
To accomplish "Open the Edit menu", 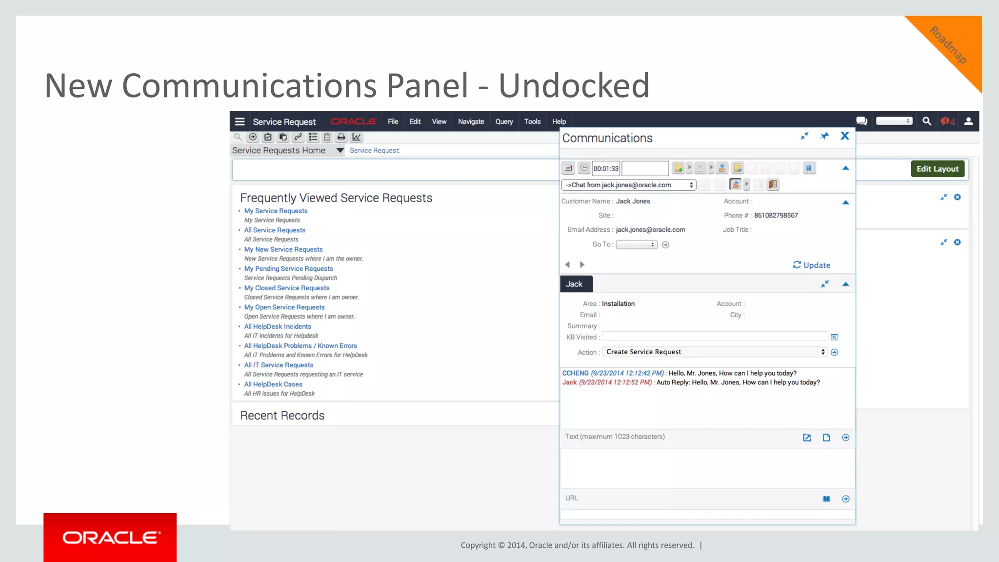I will [x=415, y=121].
